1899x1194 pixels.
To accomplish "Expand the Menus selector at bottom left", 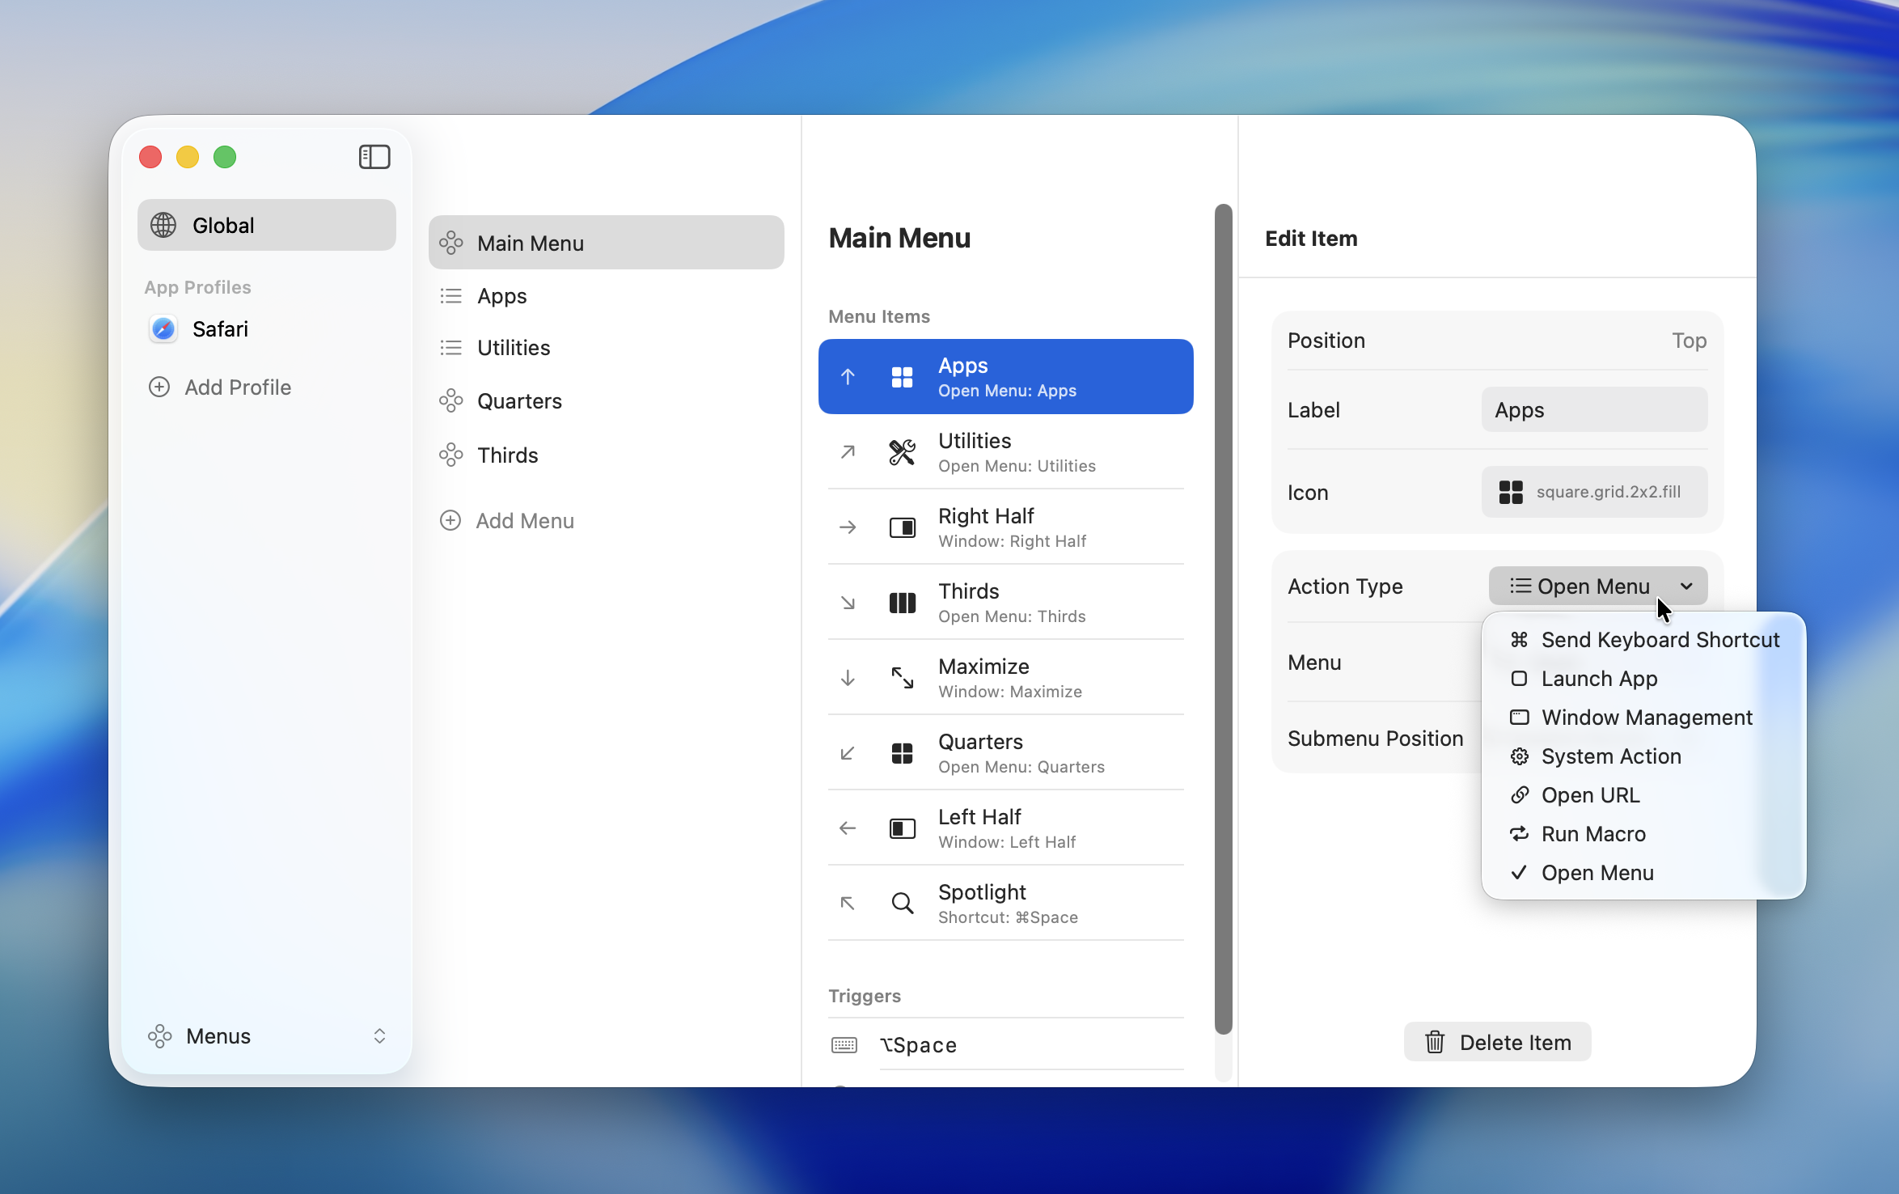I will coord(379,1035).
